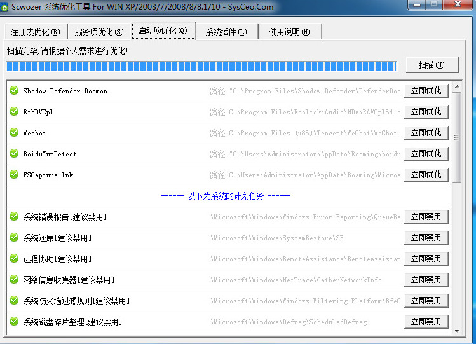Viewport: 476px width, 344px height.
Task: Click the green icon beside 网络信息收集器
Action: tap(14, 279)
